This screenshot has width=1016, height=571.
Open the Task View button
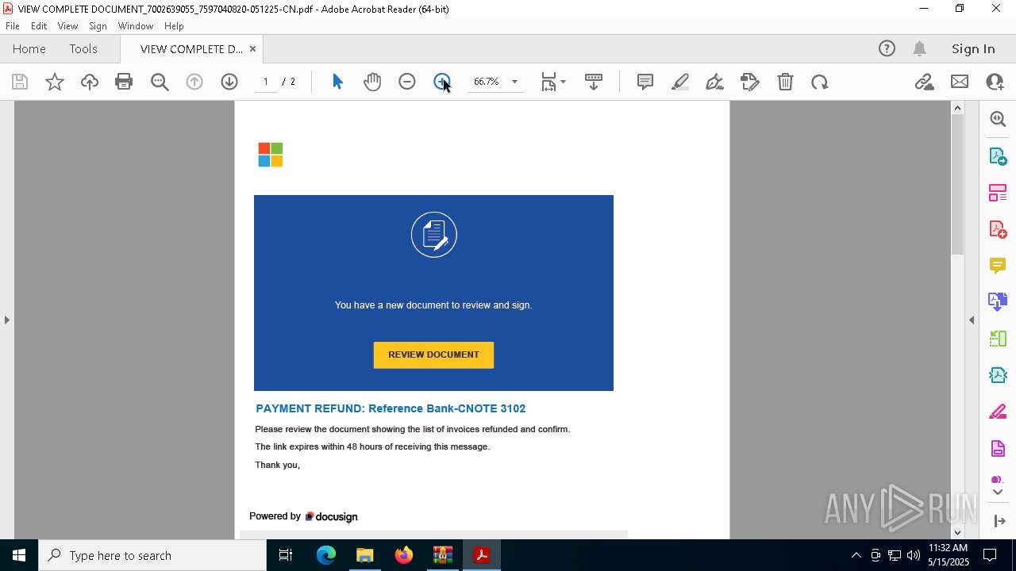(x=286, y=555)
